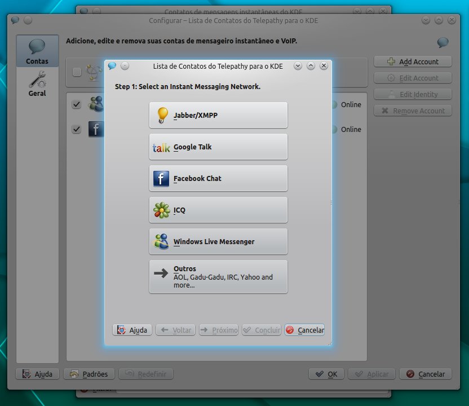Click Remove Account button
469x406 pixels.
413,111
